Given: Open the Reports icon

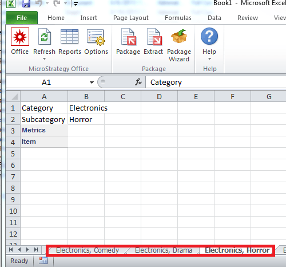Looking at the screenshot, I should click(x=69, y=36).
